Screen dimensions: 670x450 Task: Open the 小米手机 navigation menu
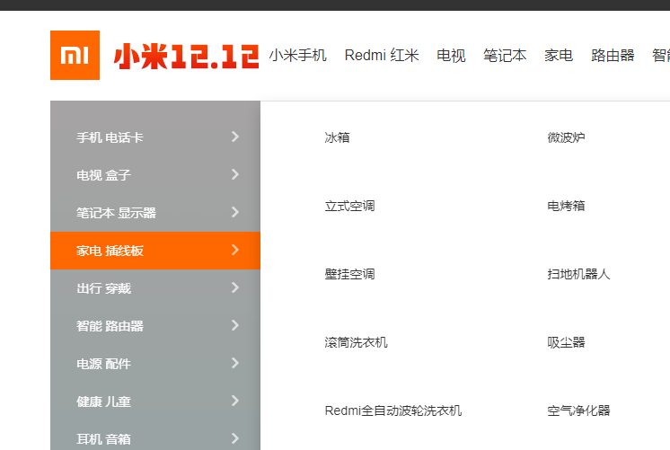(x=298, y=55)
